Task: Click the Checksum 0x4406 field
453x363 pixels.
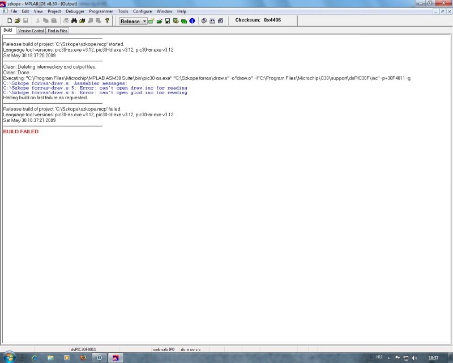Action: point(258,20)
